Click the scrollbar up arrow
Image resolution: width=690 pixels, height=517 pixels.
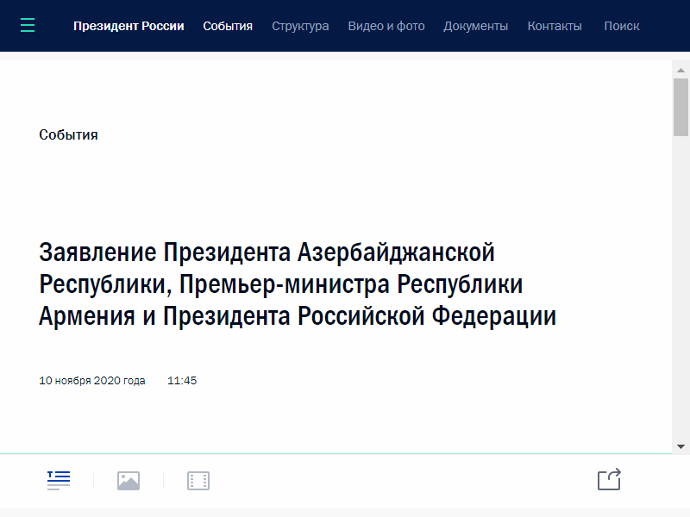click(681, 71)
